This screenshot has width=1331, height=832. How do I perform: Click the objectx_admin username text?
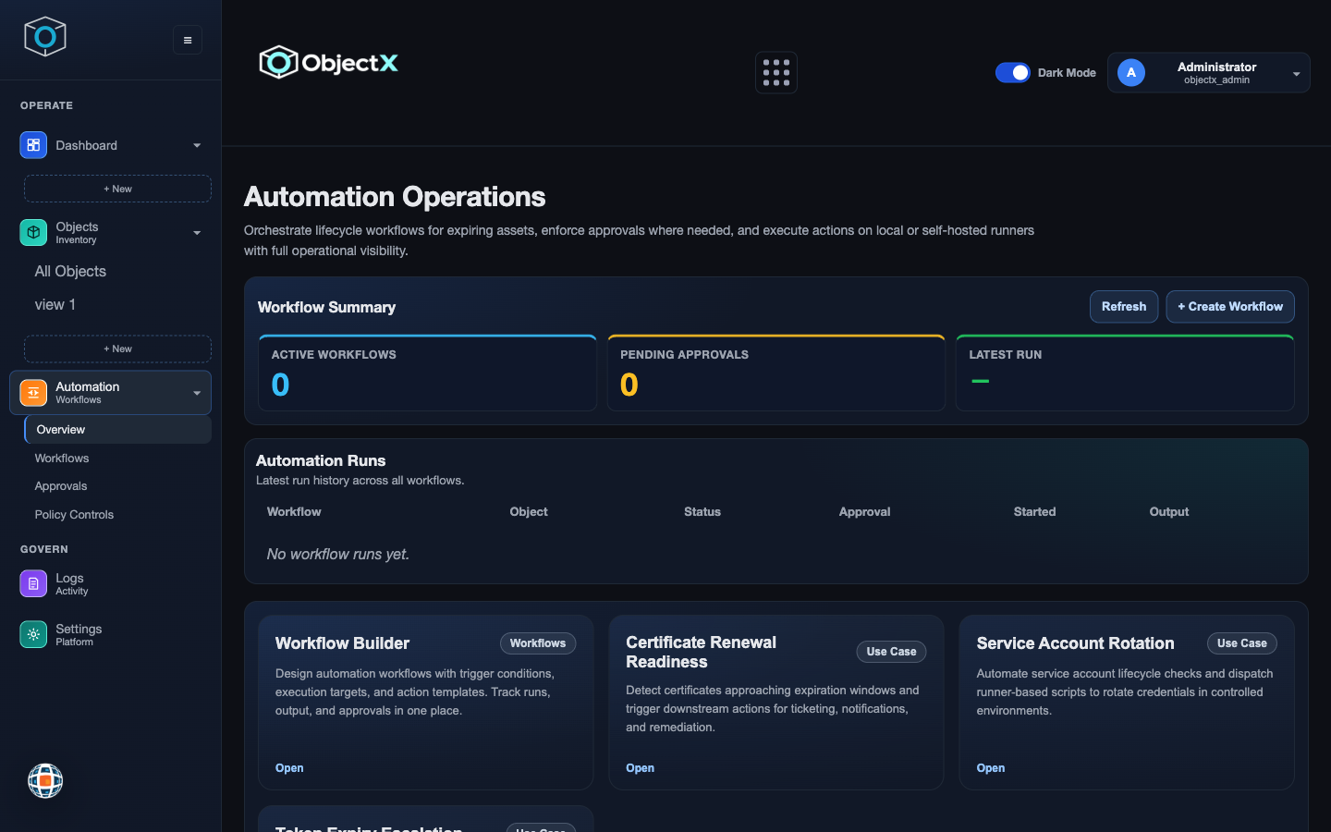pos(1216,80)
